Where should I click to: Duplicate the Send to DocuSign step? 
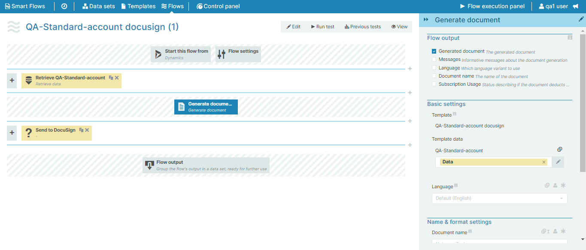[x=81, y=130]
